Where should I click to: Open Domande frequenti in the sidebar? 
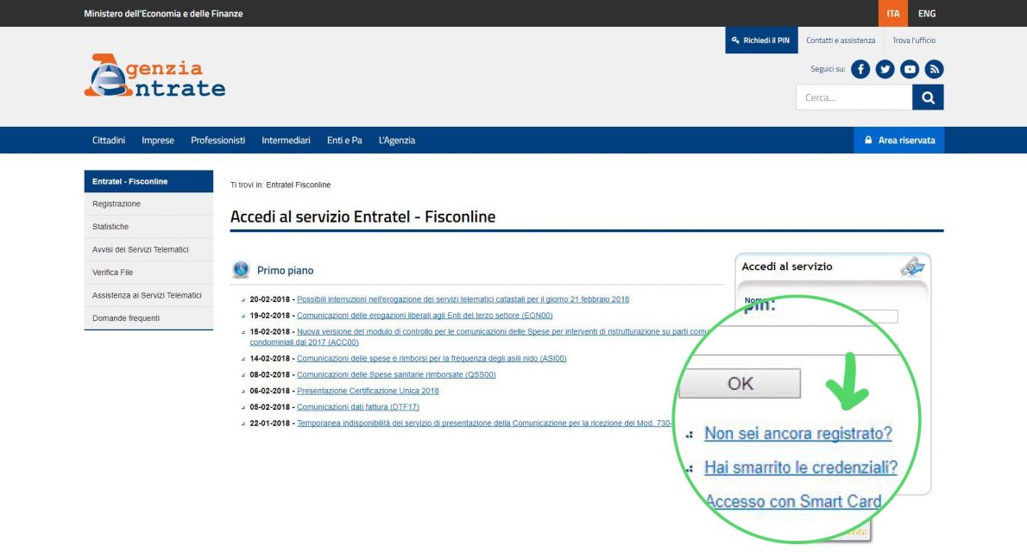pos(148,318)
